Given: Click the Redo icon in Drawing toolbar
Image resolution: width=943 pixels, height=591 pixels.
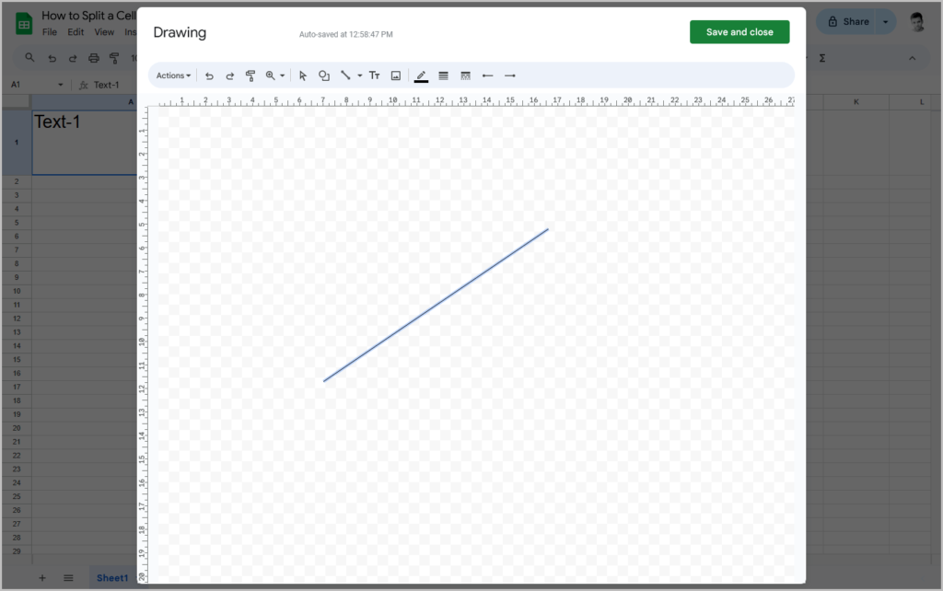Looking at the screenshot, I should tap(229, 75).
